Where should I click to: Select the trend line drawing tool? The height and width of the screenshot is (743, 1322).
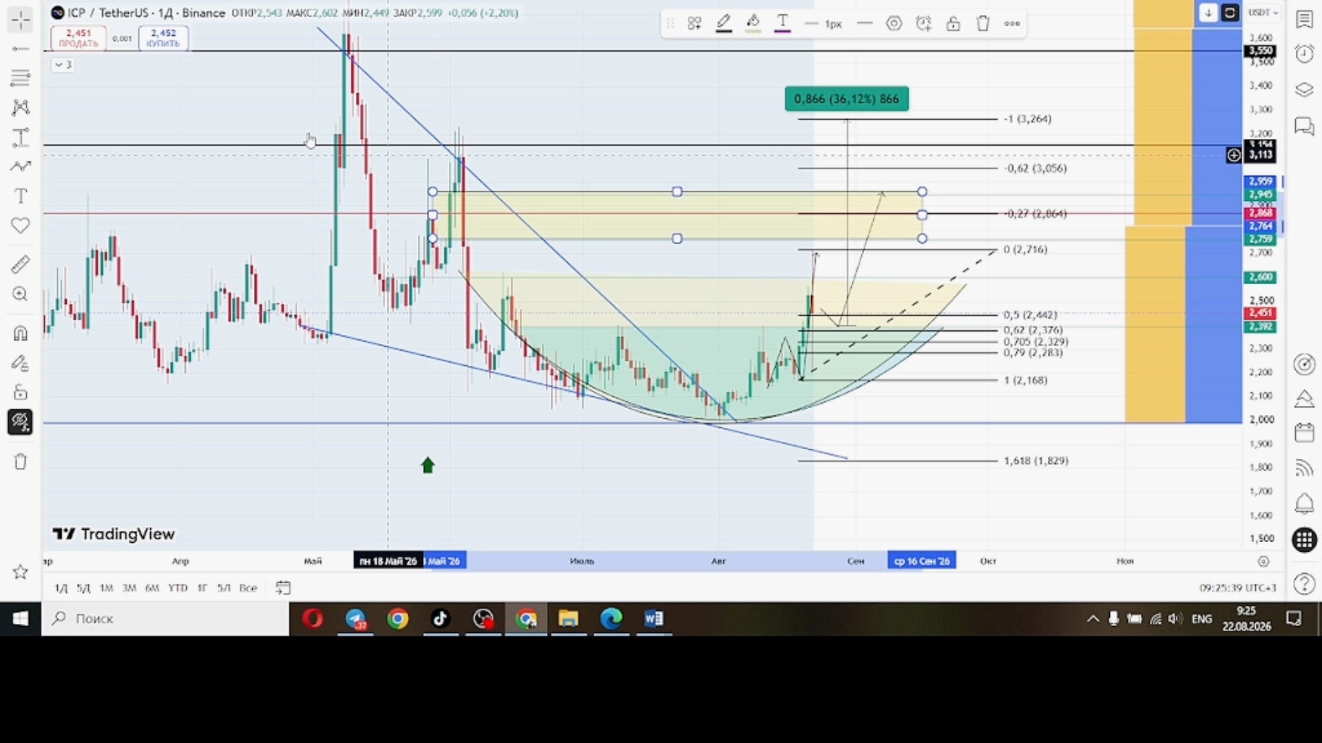tap(21, 49)
